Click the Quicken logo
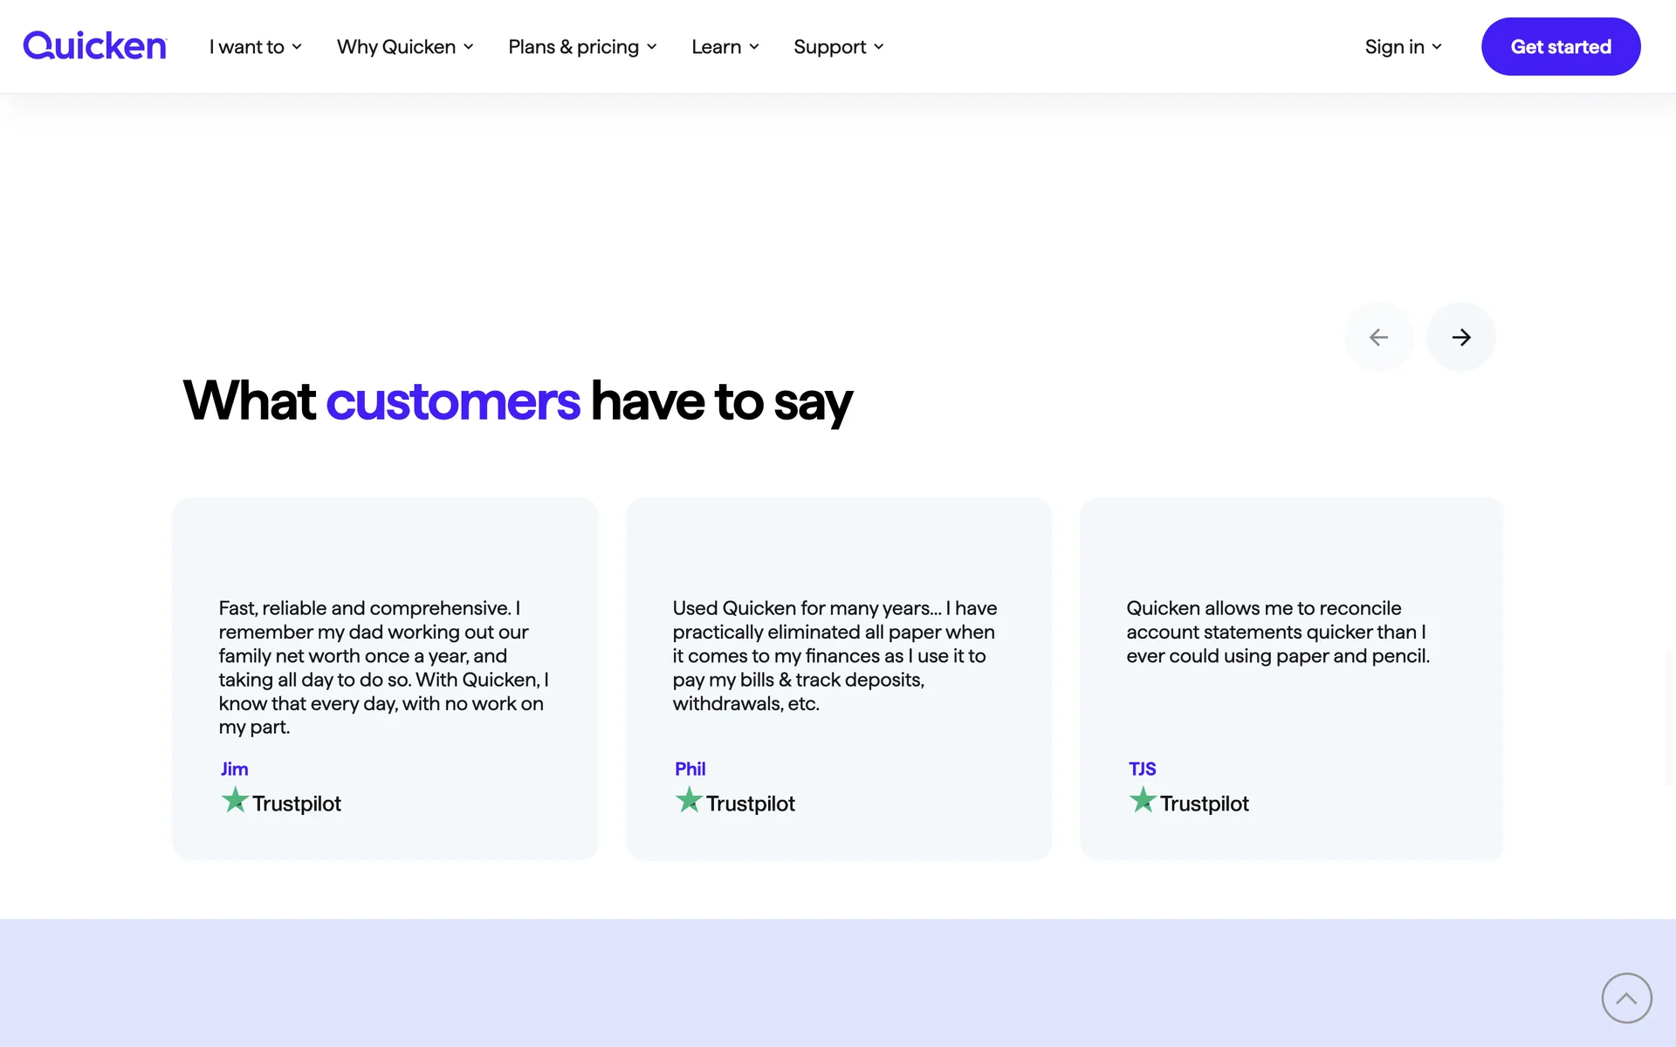 94,46
